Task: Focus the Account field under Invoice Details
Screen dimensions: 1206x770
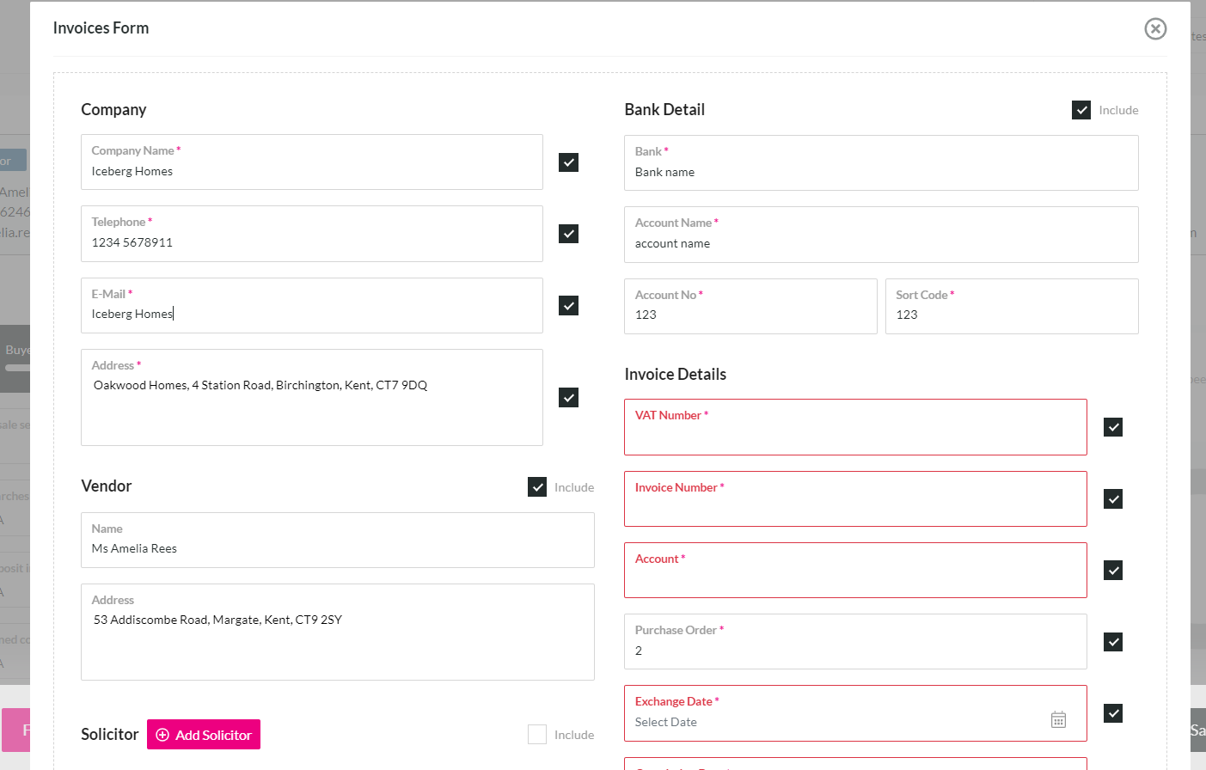Action: 855,570
